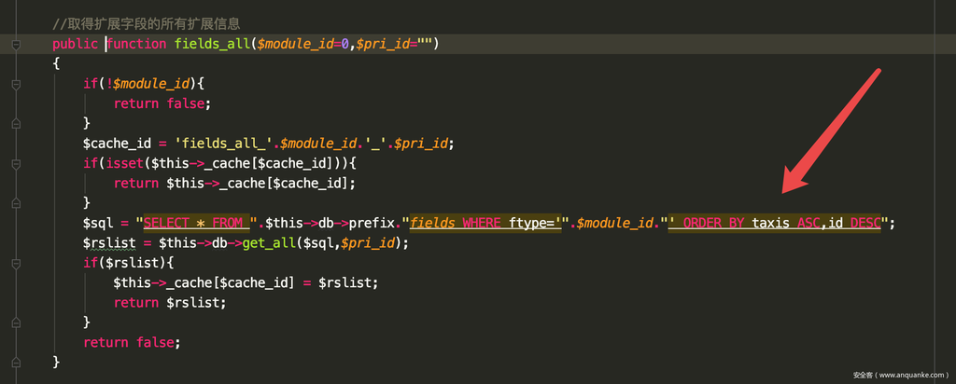This screenshot has width=956, height=384.
Task: Open the www.anquanke.com watermark link
Action: 900,375
